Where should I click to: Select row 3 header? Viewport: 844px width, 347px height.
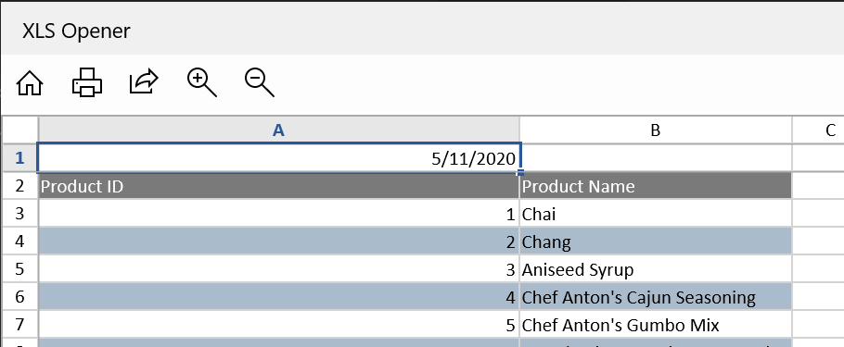tap(19, 213)
